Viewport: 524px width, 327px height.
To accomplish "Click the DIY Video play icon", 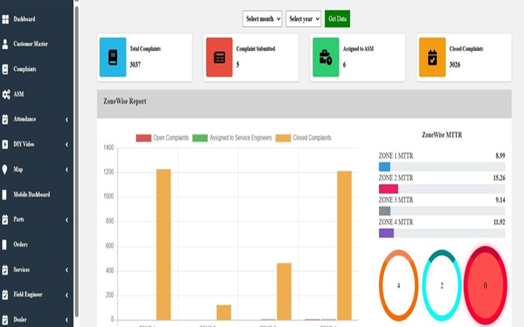I will click(5, 144).
